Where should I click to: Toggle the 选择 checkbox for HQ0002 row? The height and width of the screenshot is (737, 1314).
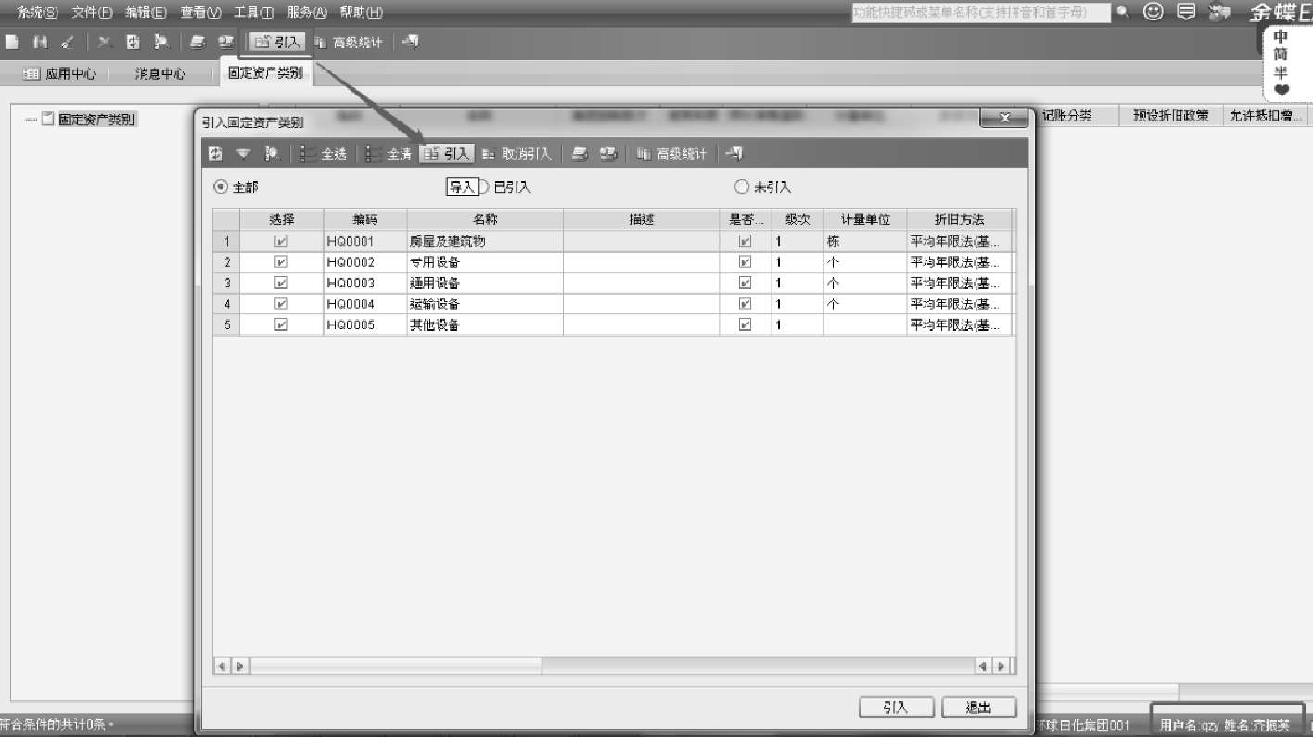[282, 262]
